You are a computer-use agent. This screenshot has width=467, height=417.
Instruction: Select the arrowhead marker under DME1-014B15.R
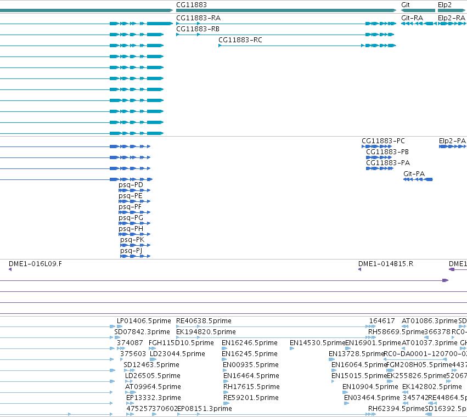point(359,269)
